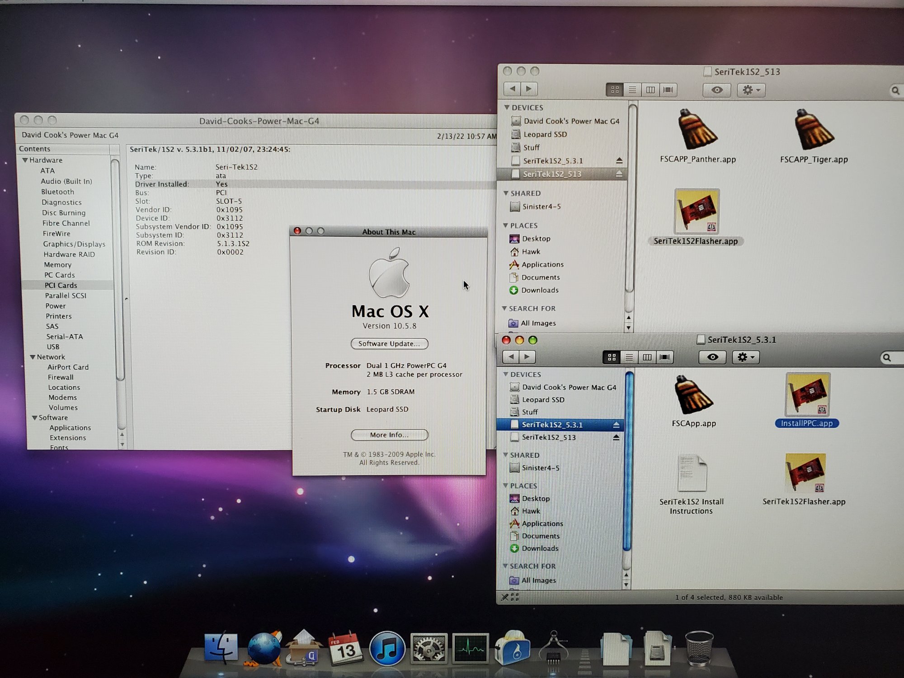The width and height of the screenshot is (904, 678).
Task: Click the More Info button
Action: [x=389, y=435]
